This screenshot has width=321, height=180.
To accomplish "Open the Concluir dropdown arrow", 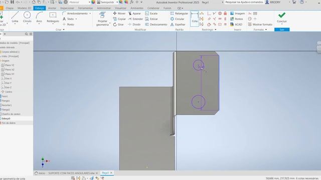I will pyautogui.click(x=282, y=24).
